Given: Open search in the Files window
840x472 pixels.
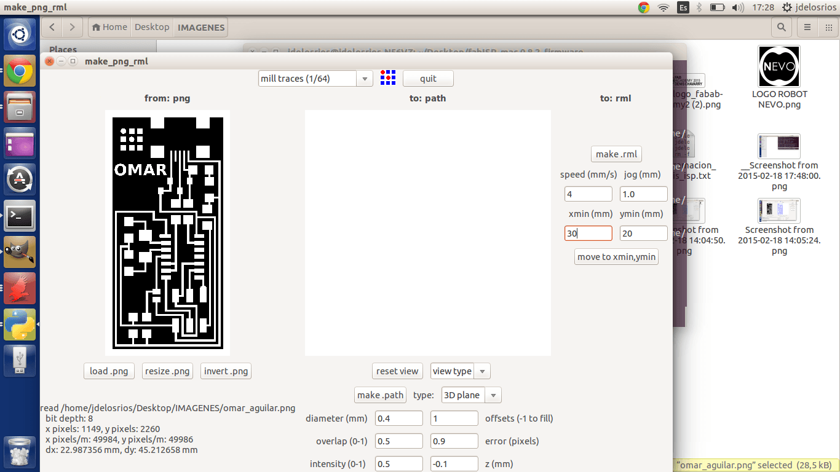Looking at the screenshot, I should [781, 27].
